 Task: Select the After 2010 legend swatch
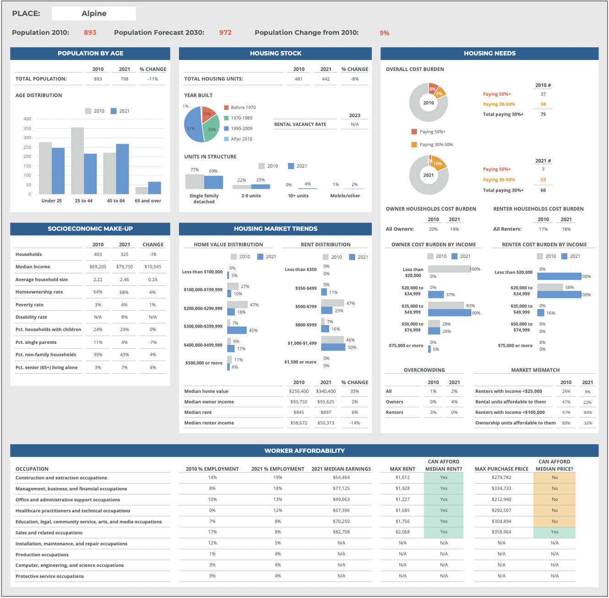tap(226, 139)
